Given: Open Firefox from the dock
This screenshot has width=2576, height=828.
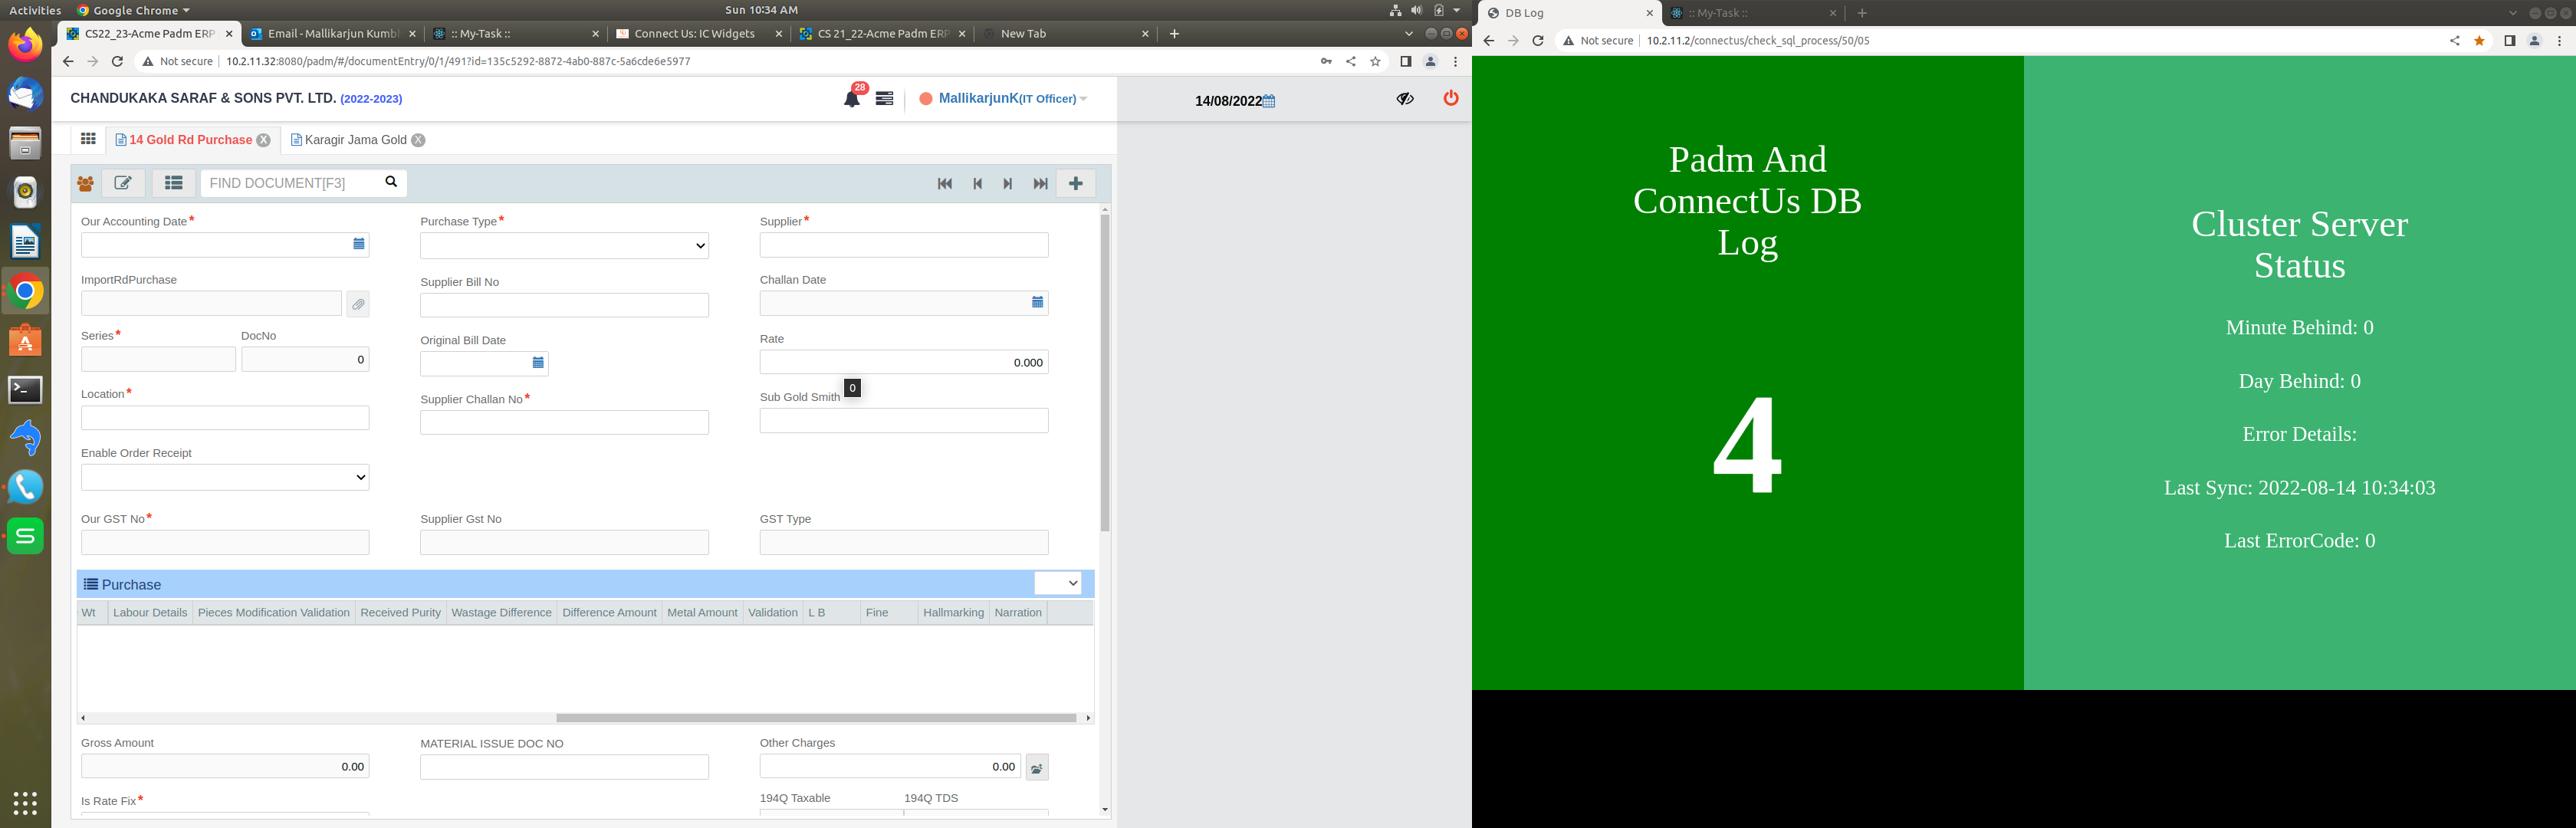Looking at the screenshot, I should click(26, 44).
